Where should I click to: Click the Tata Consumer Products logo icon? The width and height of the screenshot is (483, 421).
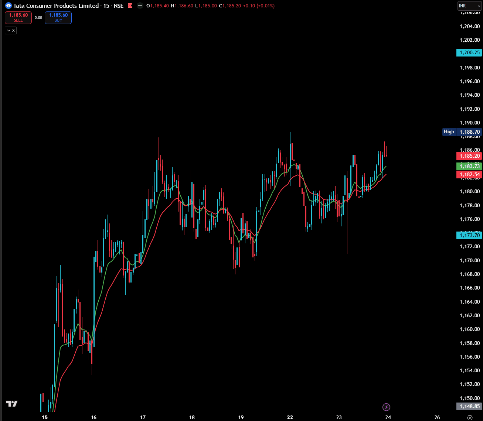click(8, 6)
